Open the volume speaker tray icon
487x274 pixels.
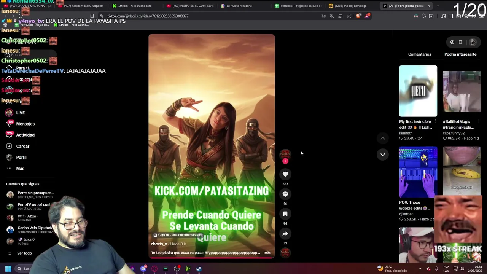[x=462, y=269]
